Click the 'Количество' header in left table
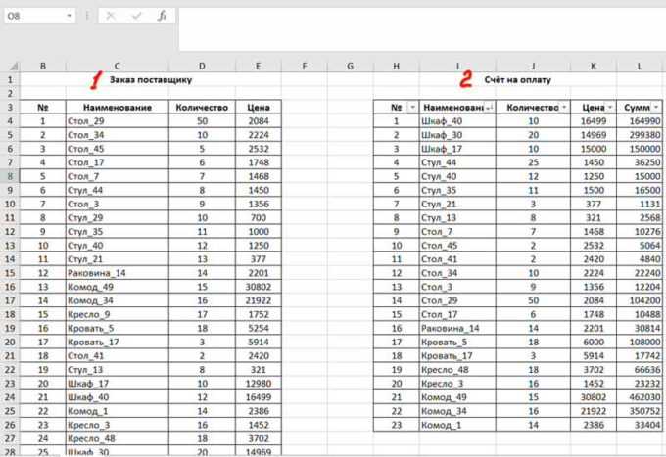This screenshot has width=666, height=457. pyautogui.click(x=202, y=108)
